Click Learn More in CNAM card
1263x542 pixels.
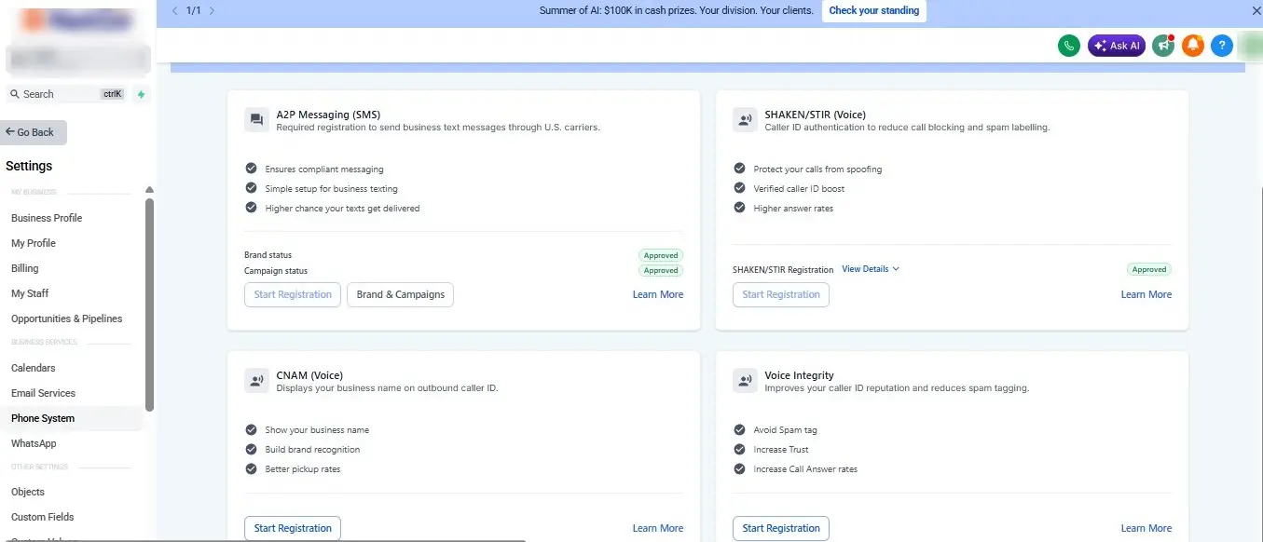click(x=658, y=528)
